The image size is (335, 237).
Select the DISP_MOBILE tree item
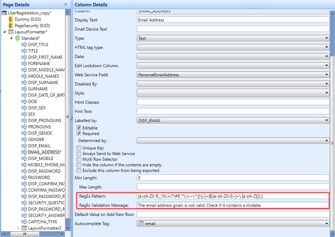[x=41, y=159]
